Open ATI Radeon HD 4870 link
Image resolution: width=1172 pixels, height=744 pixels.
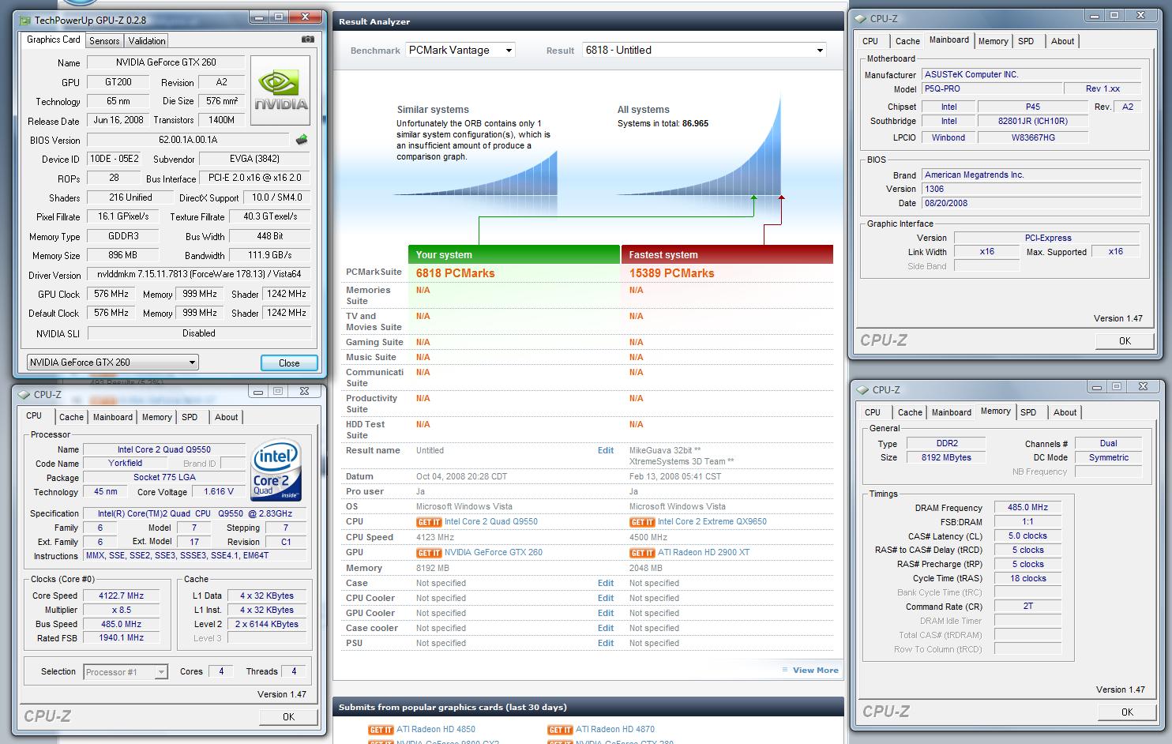[x=615, y=730]
